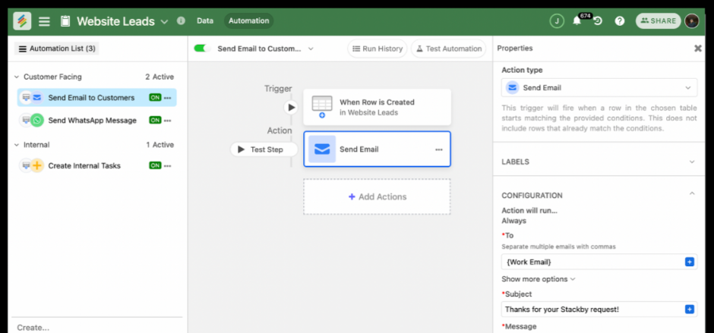Insert field using plus icon in To field
The width and height of the screenshot is (714, 333).
(690, 262)
